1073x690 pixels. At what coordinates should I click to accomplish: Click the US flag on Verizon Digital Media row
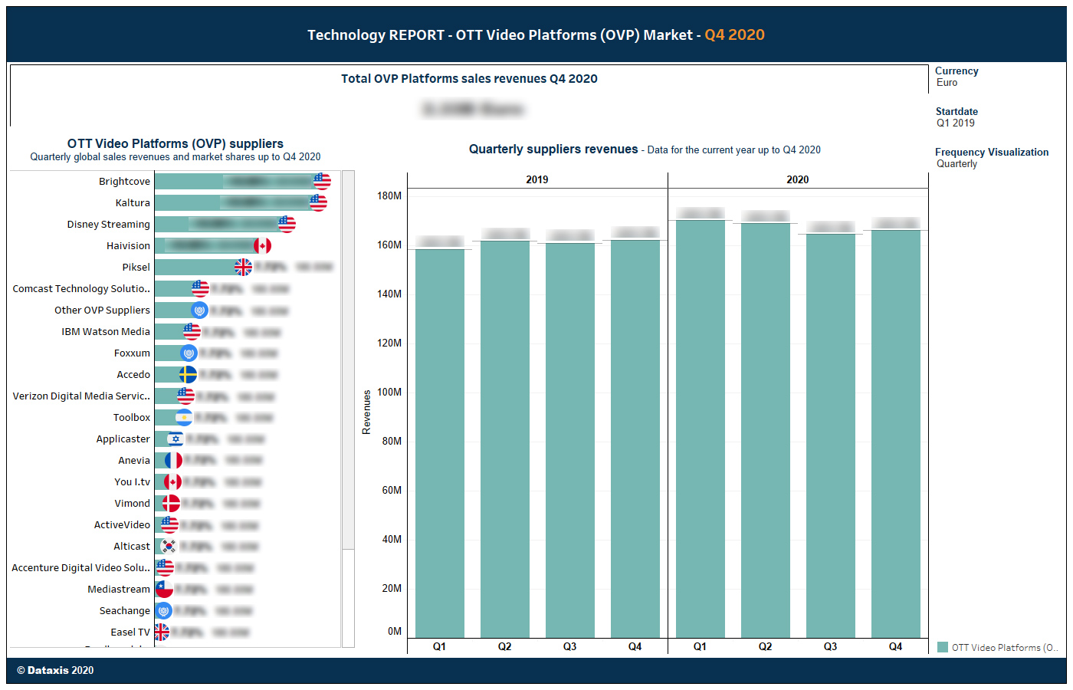tap(185, 396)
